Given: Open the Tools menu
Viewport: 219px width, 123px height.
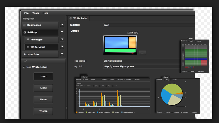Looking at the screenshot, I should (x=36, y=13).
